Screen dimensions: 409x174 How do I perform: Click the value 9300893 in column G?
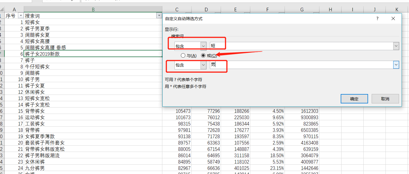[309, 117]
